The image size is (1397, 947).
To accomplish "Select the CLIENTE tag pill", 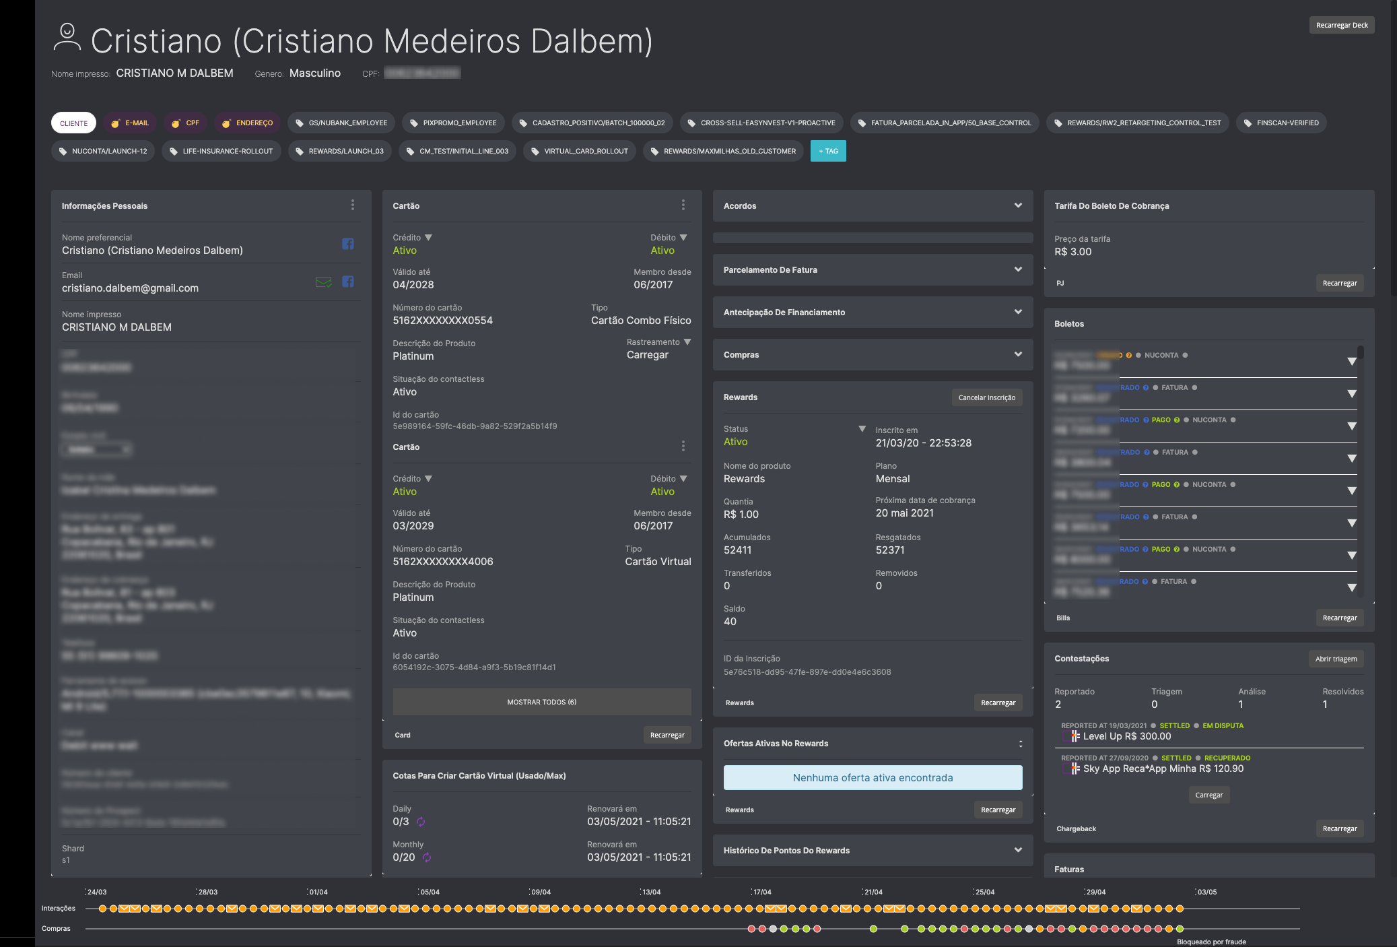I will (73, 123).
